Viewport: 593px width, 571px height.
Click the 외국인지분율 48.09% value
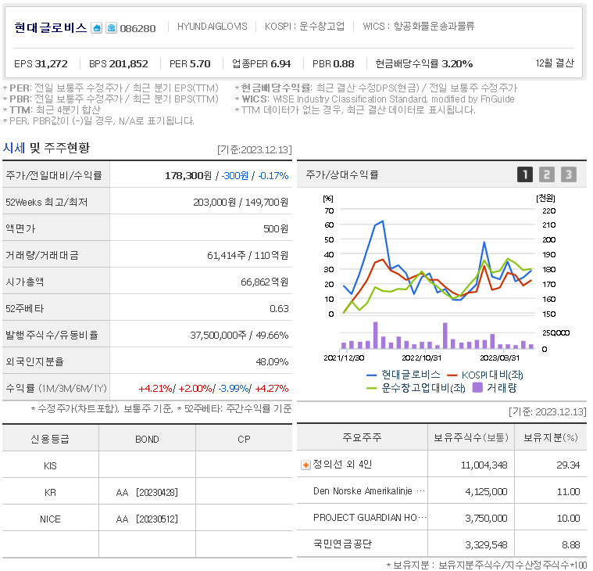tap(273, 361)
